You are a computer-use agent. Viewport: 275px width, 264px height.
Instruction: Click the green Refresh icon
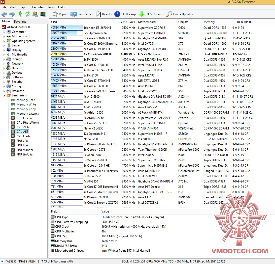pyautogui.click(x=27, y=14)
